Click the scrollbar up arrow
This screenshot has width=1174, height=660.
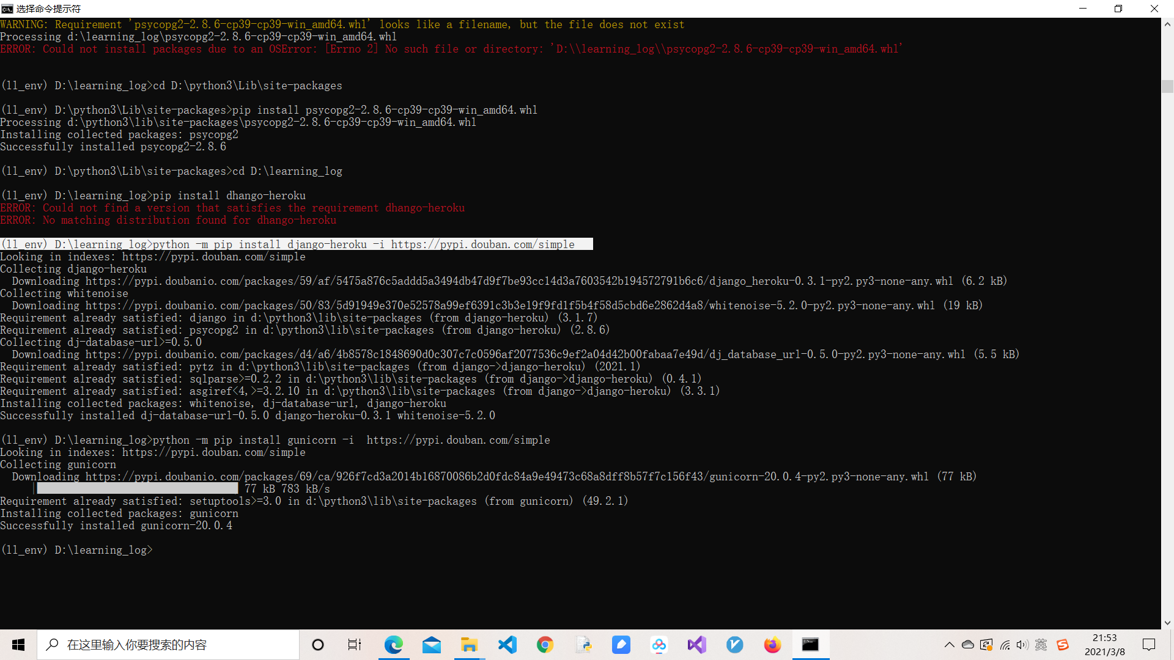point(1167,24)
